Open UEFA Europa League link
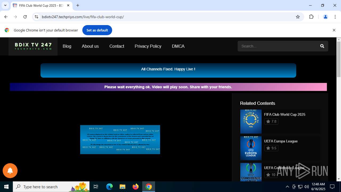Viewport: 341px width, 192px height. pos(281,141)
